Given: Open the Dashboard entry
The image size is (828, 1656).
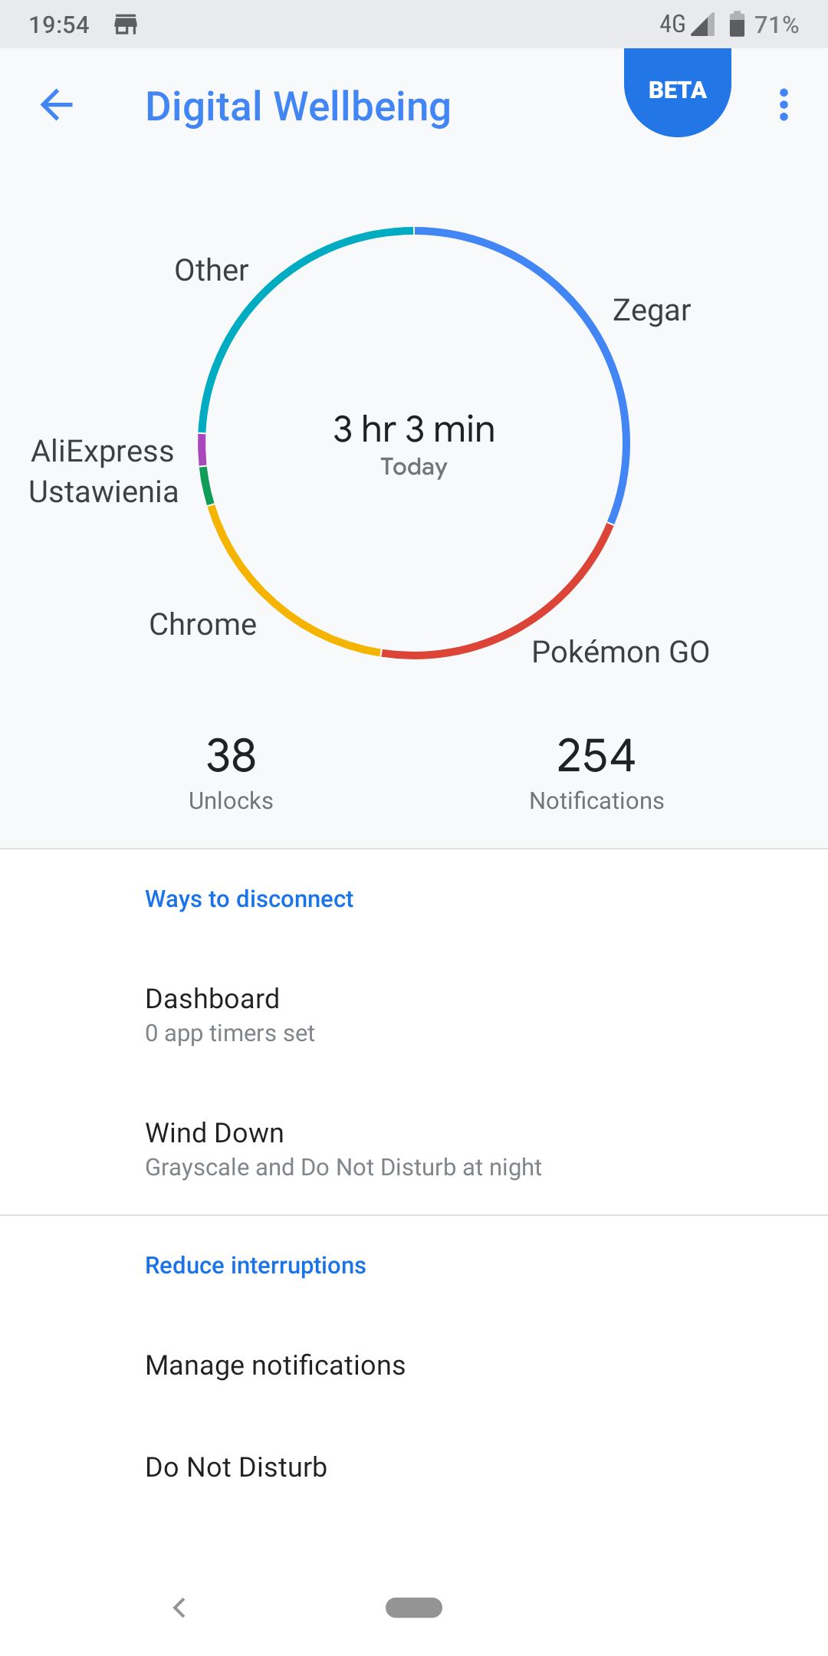Looking at the screenshot, I should click(x=414, y=1014).
